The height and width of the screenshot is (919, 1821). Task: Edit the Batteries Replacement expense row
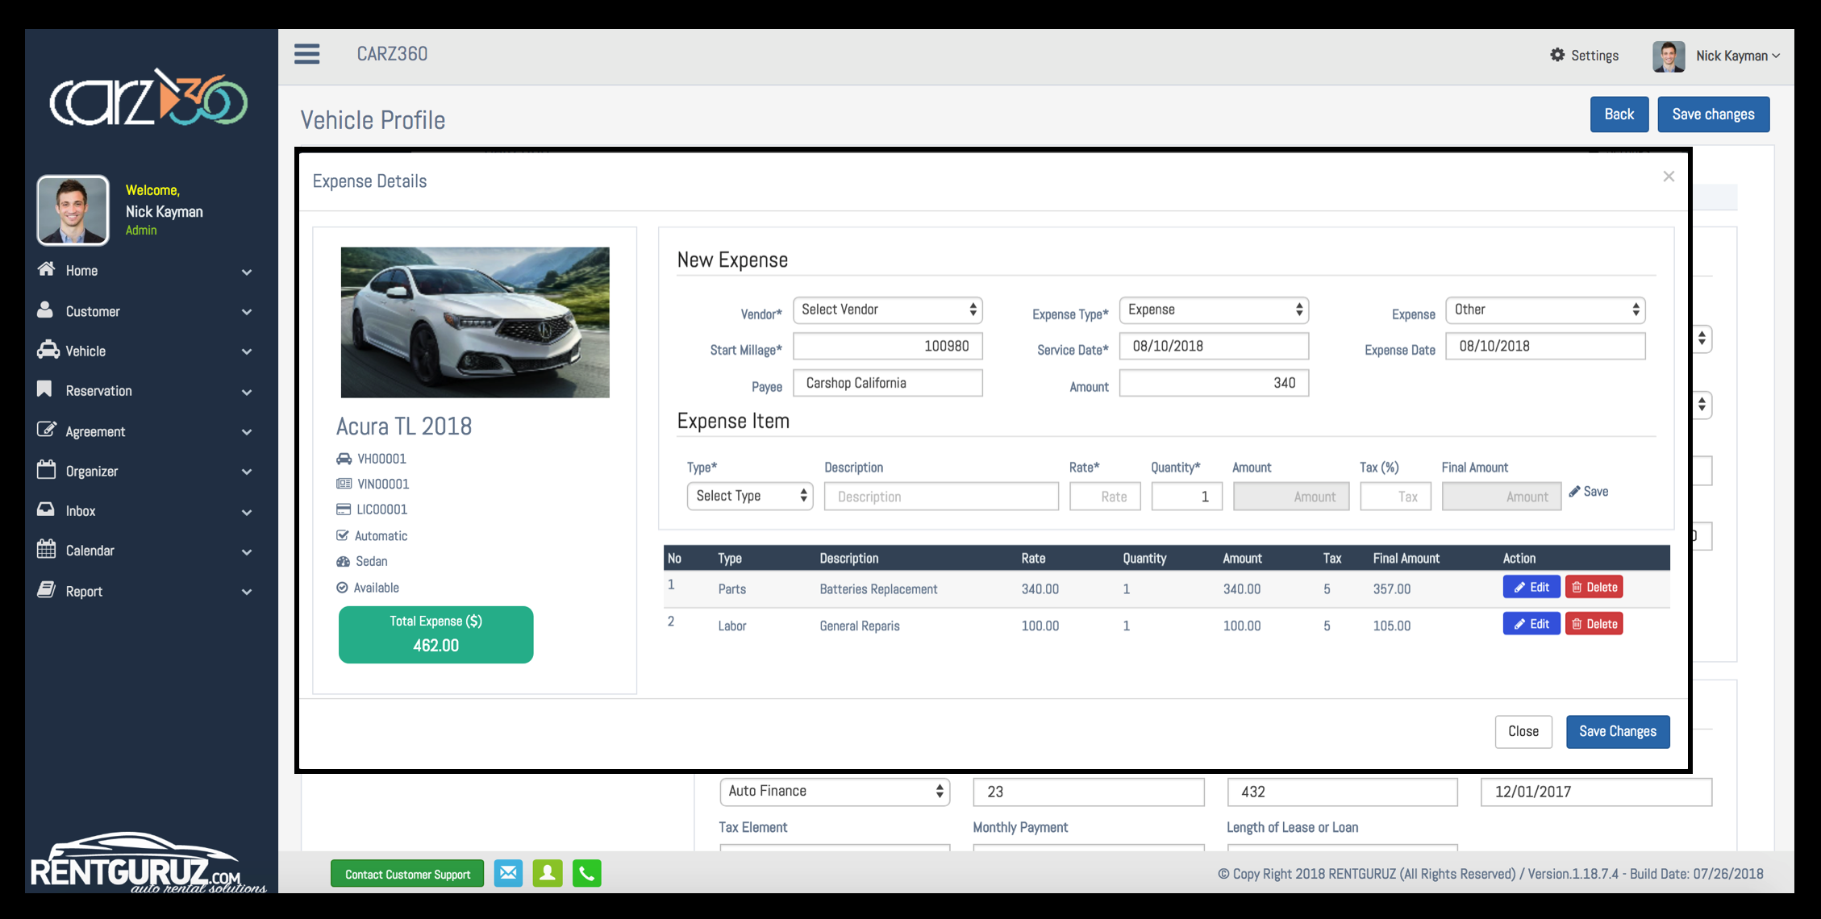point(1531,587)
